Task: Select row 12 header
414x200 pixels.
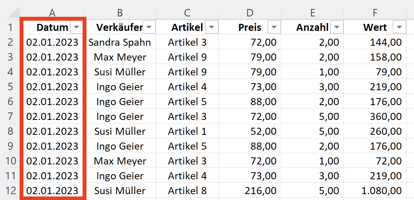Action: tap(10, 190)
